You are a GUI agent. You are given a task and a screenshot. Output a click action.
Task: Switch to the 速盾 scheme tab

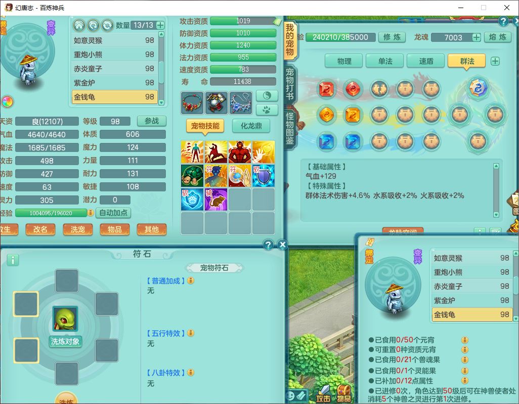pyautogui.click(x=426, y=61)
